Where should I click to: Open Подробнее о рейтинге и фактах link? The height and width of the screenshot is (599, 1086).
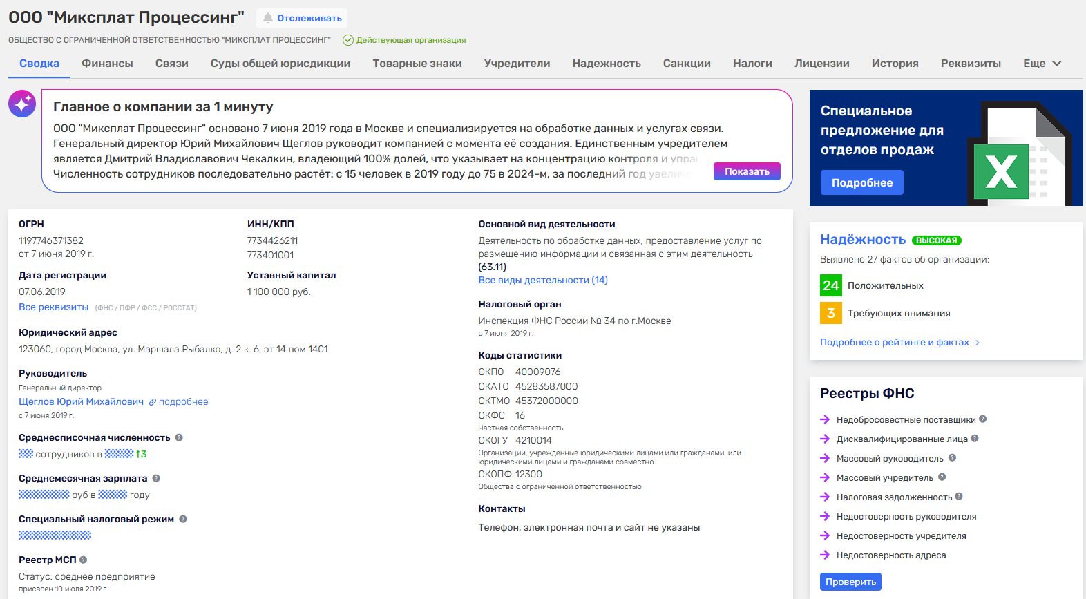[x=895, y=342]
